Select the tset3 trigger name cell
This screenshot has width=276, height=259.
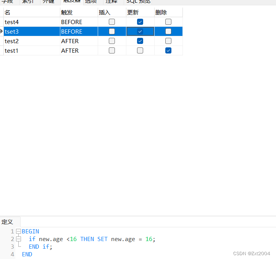32,31
